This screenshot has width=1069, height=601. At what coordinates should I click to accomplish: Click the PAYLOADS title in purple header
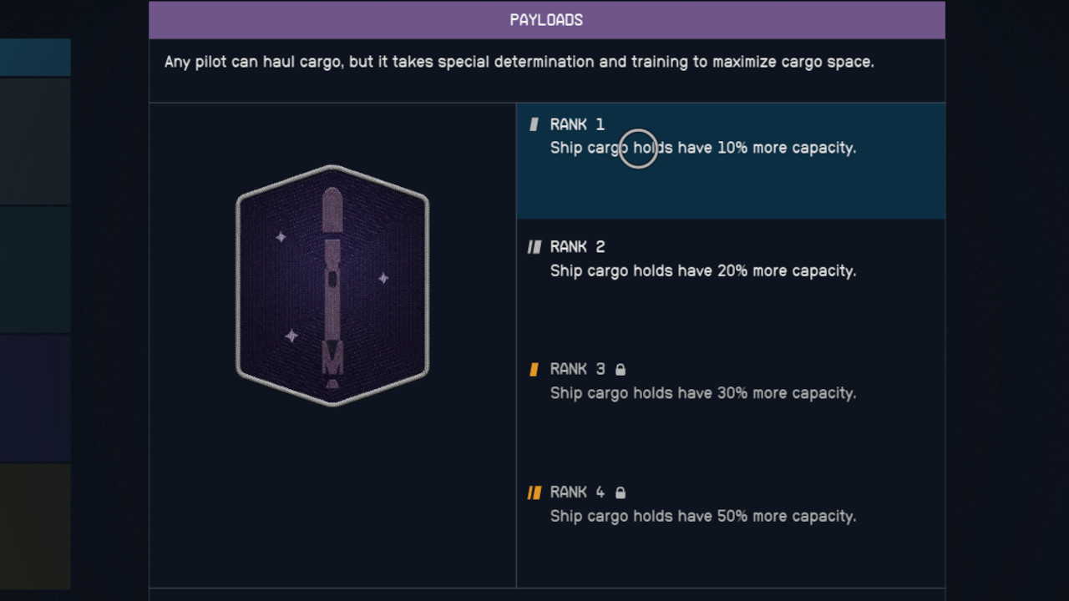point(546,20)
